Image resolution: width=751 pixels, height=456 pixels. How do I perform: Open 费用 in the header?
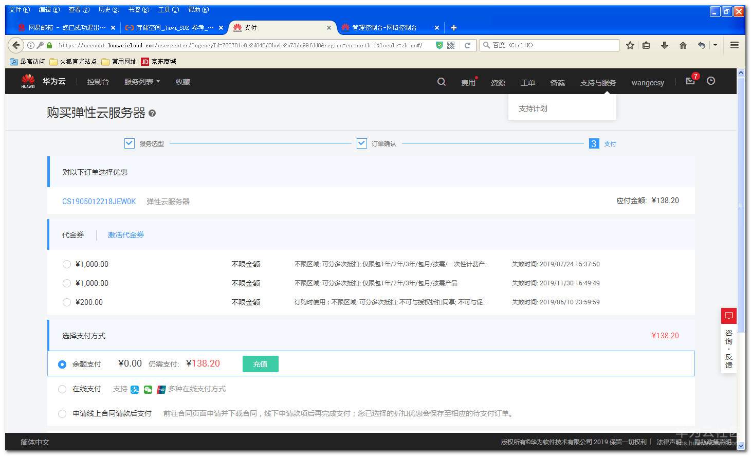click(x=468, y=82)
